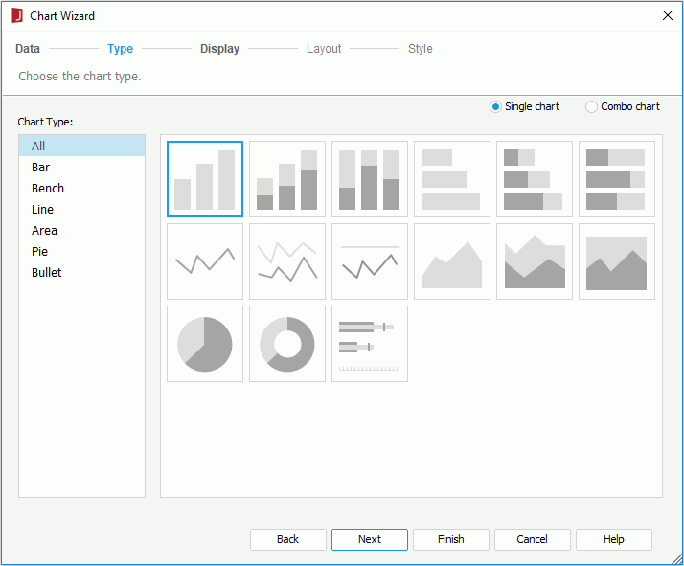
Task: Choose the stacked bar chart type
Action: [x=287, y=179]
